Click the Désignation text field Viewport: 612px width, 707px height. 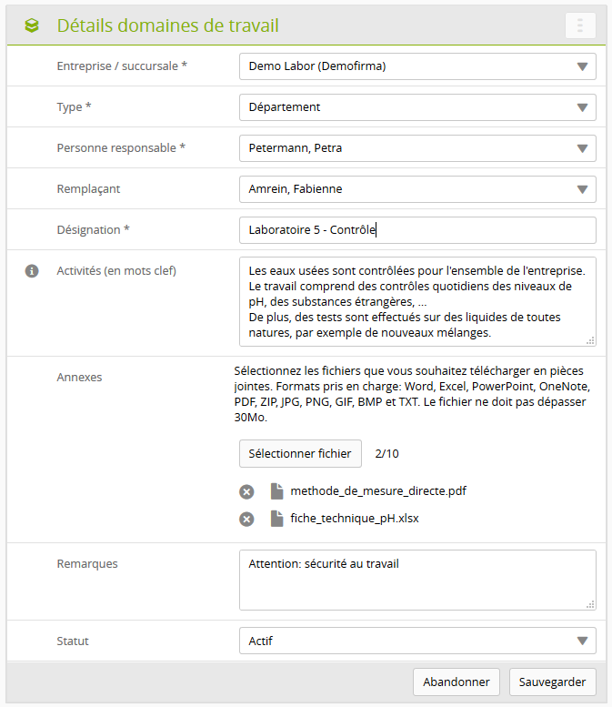(x=417, y=230)
